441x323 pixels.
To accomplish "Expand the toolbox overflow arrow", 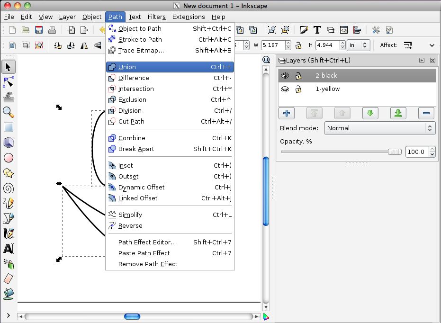I will pyautogui.click(x=8, y=315).
